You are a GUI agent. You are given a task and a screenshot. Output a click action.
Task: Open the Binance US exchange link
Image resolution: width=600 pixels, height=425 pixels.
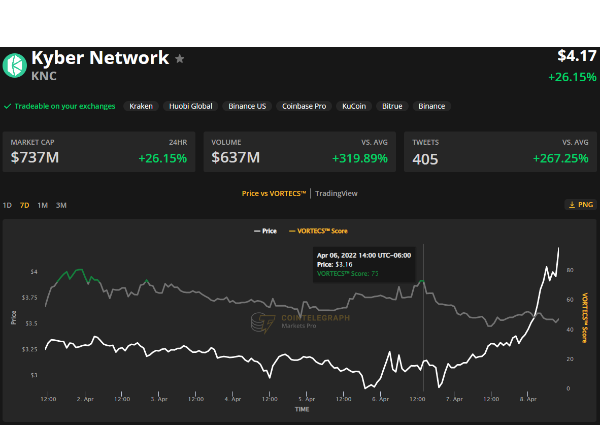click(x=247, y=106)
